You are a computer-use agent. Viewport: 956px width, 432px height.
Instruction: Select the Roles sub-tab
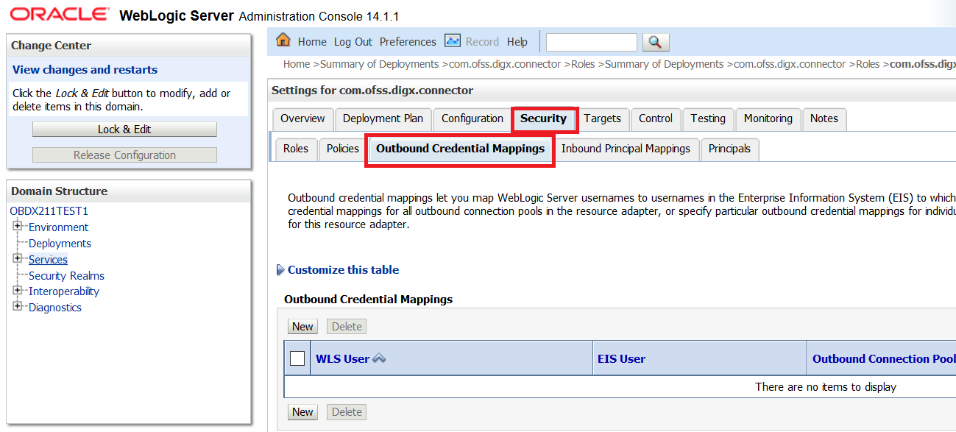pyautogui.click(x=296, y=149)
